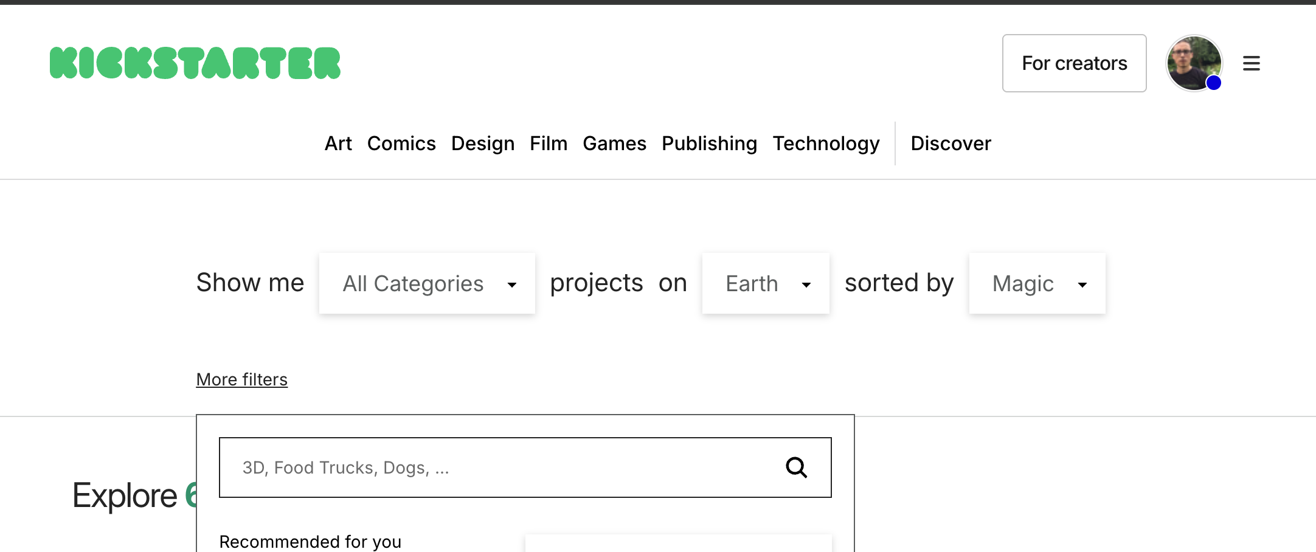Click the Recommended for you option
The width and height of the screenshot is (1316, 552).
pos(310,541)
